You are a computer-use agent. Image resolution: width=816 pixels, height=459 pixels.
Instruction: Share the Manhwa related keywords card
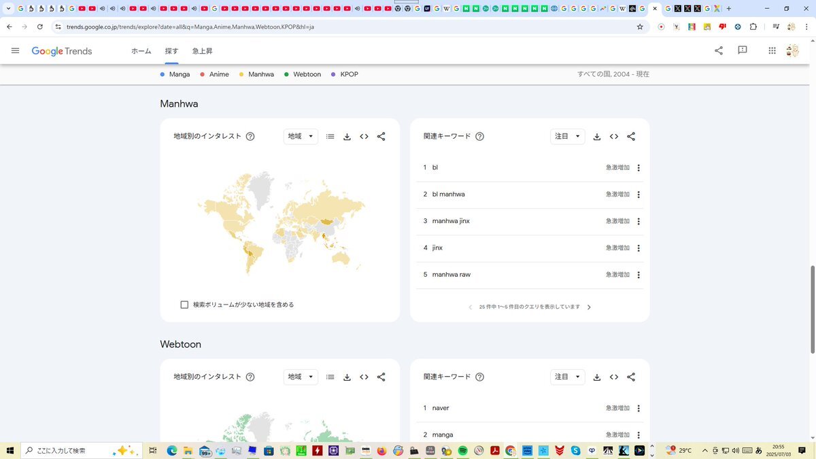click(x=631, y=137)
